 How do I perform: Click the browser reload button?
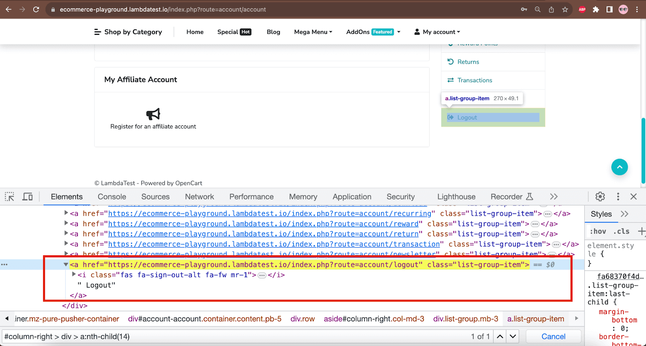pos(36,9)
